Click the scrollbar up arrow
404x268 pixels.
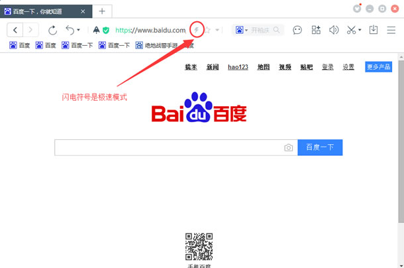(401, 57)
